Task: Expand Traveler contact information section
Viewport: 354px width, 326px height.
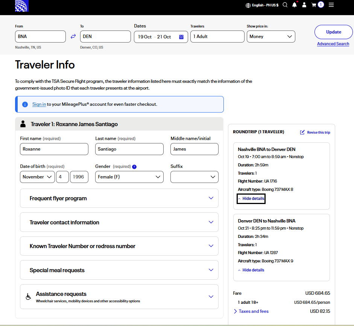Action: click(119, 222)
